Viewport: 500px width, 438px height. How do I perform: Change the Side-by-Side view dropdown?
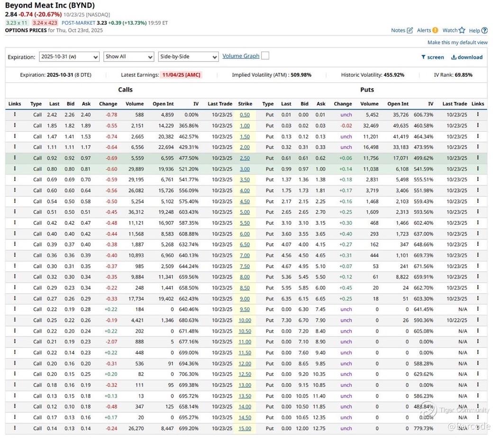pyautogui.click(x=188, y=57)
